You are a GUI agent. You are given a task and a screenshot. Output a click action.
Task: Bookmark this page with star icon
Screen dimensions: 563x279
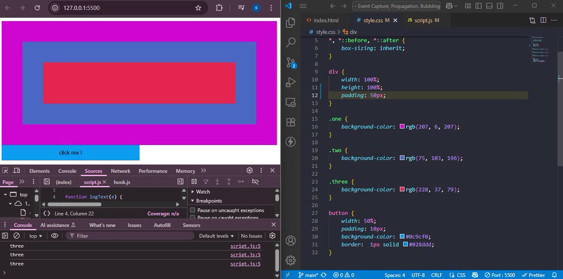198,7
